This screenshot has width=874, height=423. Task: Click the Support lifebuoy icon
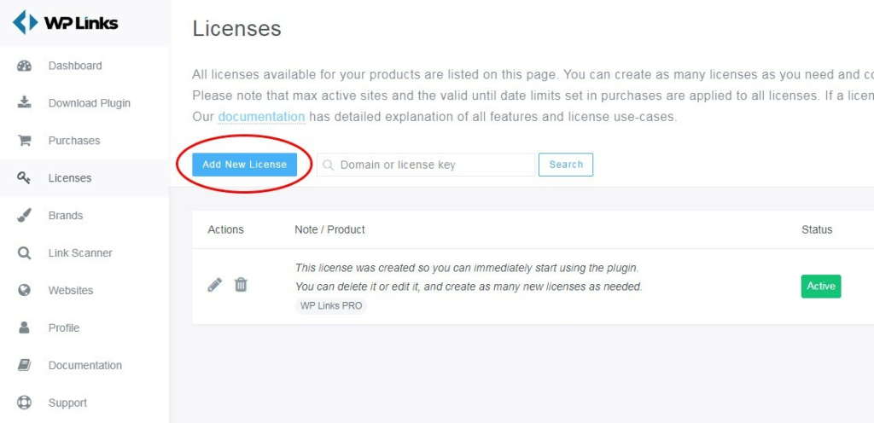click(x=25, y=403)
